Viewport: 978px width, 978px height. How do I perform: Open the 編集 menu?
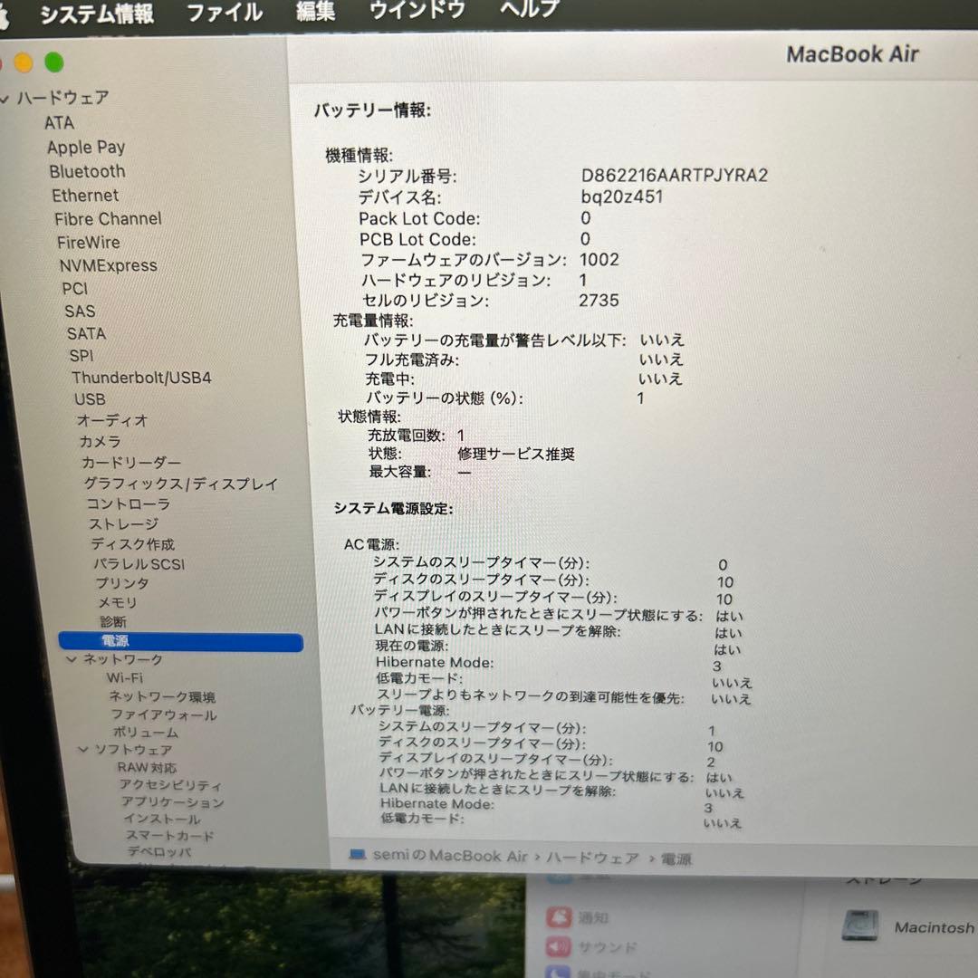[316, 11]
